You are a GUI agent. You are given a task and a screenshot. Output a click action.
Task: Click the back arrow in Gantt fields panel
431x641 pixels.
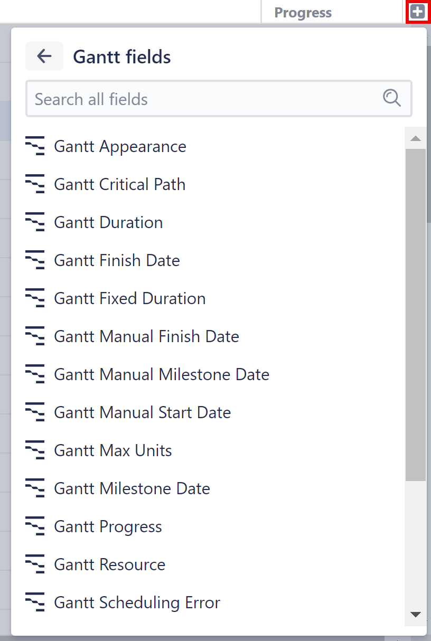click(44, 55)
